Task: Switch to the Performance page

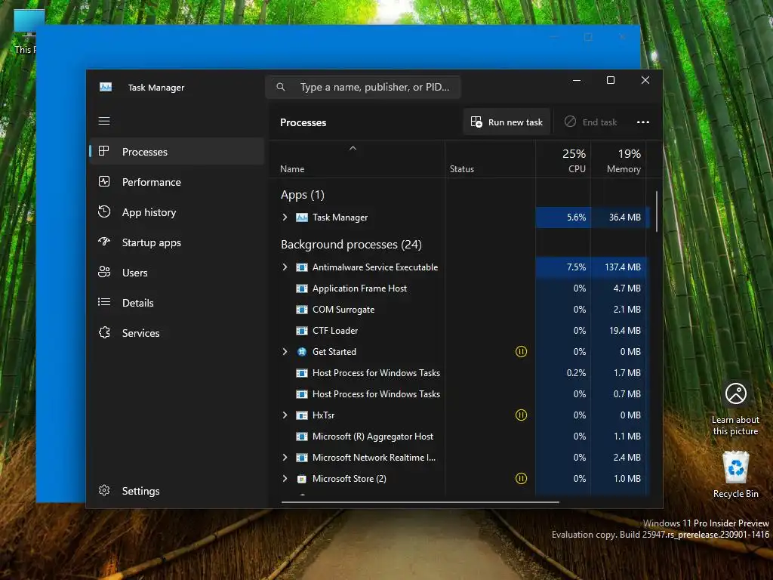Action: [177, 182]
